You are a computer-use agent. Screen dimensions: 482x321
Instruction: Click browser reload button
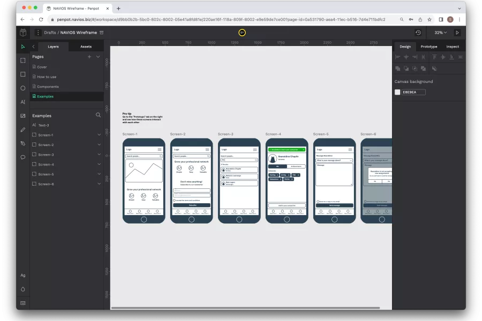click(41, 19)
